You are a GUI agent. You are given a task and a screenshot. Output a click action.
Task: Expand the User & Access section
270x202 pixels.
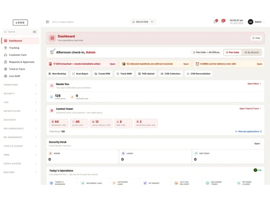(20, 164)
